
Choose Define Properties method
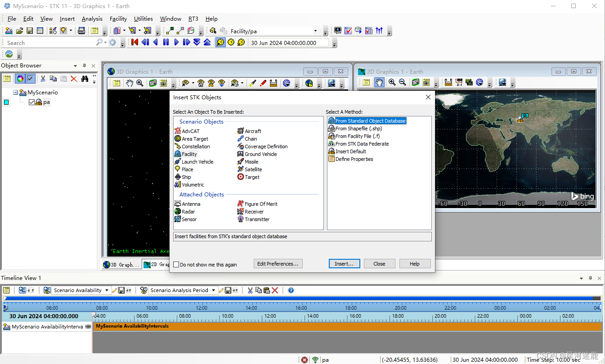(351, 159)
